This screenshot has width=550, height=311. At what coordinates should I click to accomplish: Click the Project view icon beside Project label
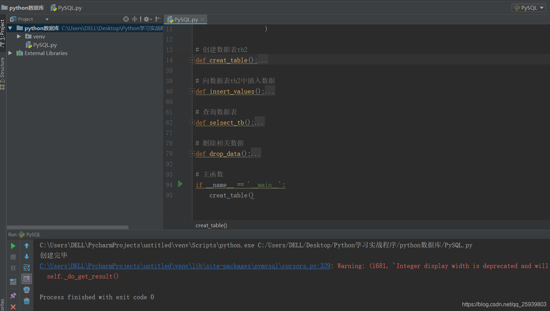pyautogui.click(x=13, y=19)
